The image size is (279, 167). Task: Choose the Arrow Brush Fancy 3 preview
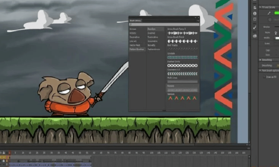(x=182, y=33)
